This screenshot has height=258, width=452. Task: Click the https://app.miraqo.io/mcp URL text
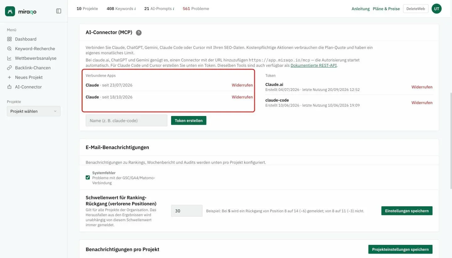(279, 60)
